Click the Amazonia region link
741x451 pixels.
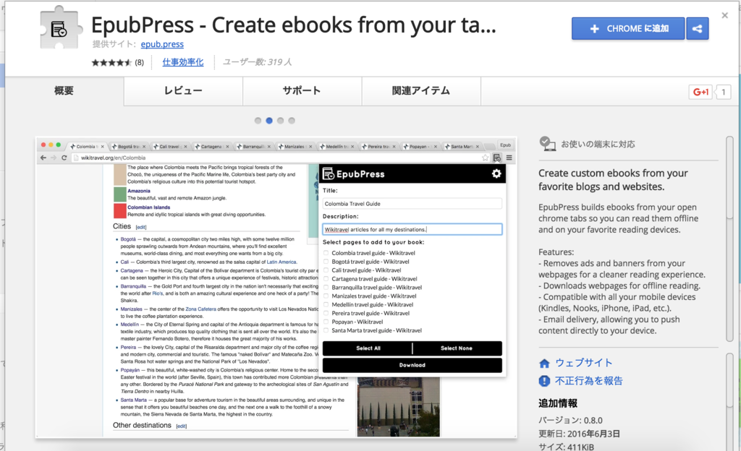tap(138, 191)
